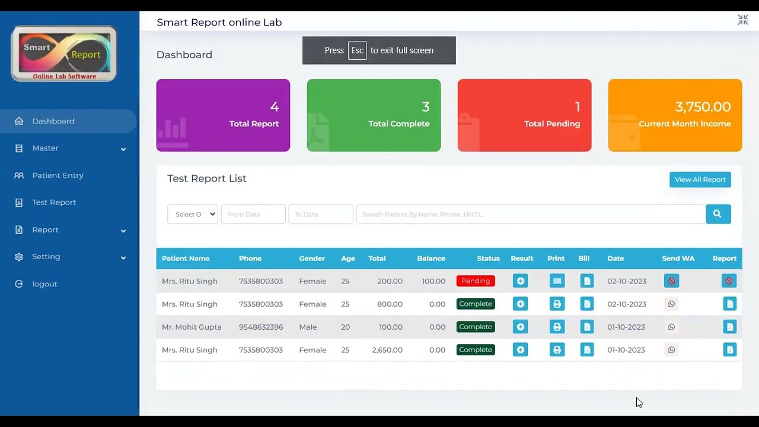This screenshot has height=427, width=759.
Task: Send WhatsApp for Ritu Singh 2,650.00 row
Action: (x=671, y=350)
